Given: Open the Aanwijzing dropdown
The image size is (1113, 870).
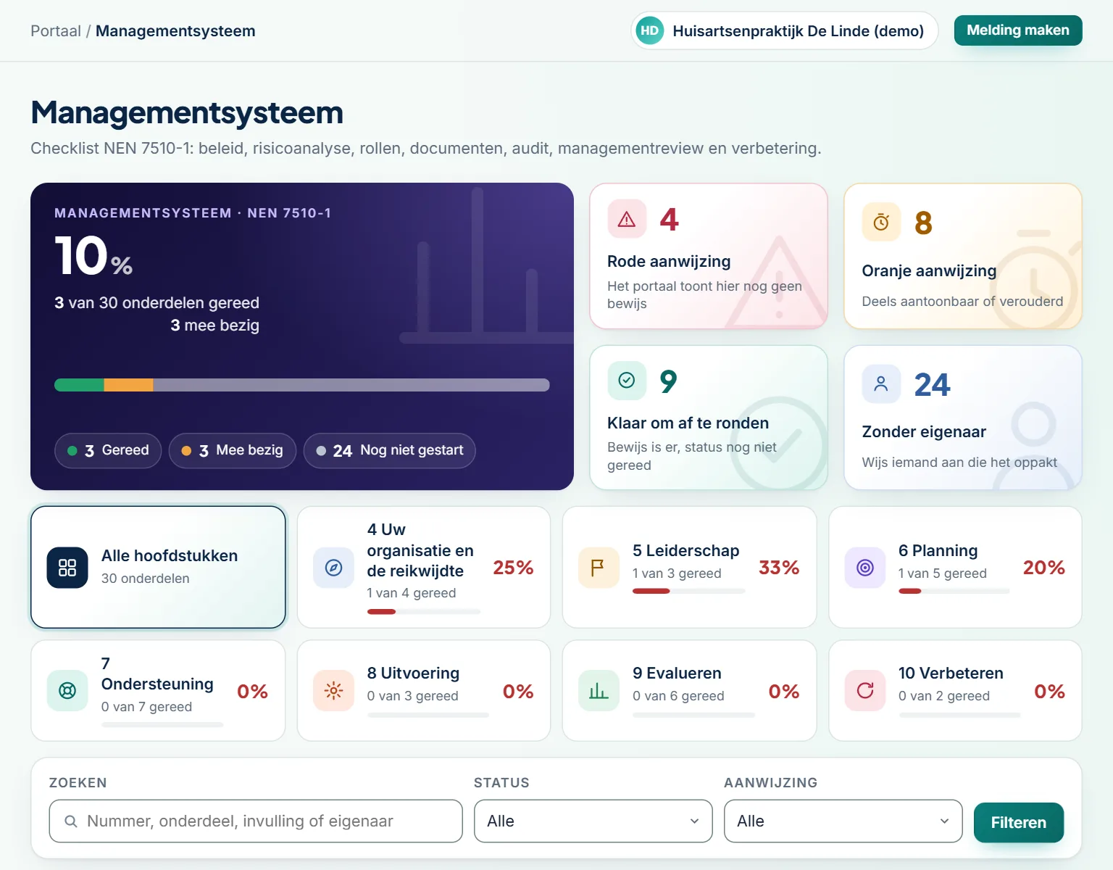Looking at the screenshot, I should tap(843, 821).
